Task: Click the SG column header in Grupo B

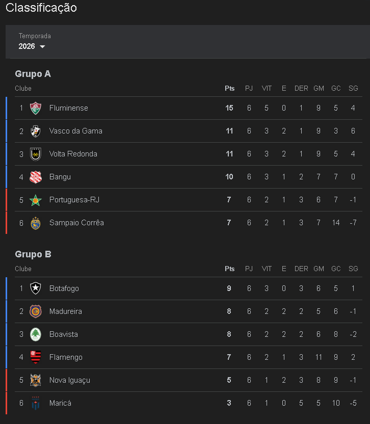Action: (x=353, y=269)
